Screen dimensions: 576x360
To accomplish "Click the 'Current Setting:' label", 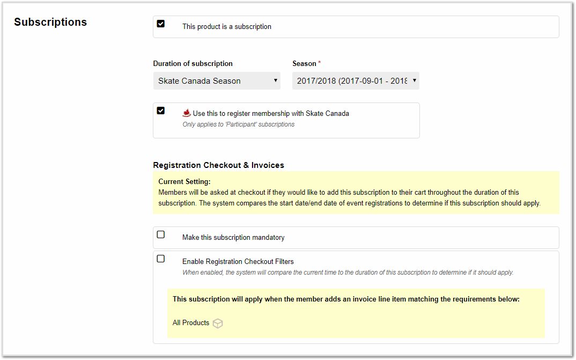I will pyautogui.click(x=184, y=181).
